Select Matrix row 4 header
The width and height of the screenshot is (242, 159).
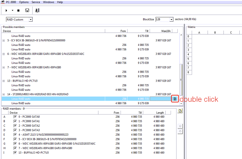189,54
